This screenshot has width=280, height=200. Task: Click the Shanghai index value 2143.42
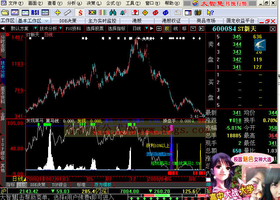pos(29,191)
